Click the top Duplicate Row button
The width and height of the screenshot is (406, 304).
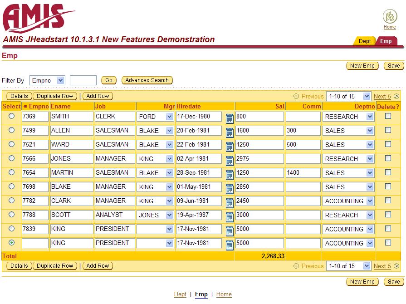pos(55,96)
